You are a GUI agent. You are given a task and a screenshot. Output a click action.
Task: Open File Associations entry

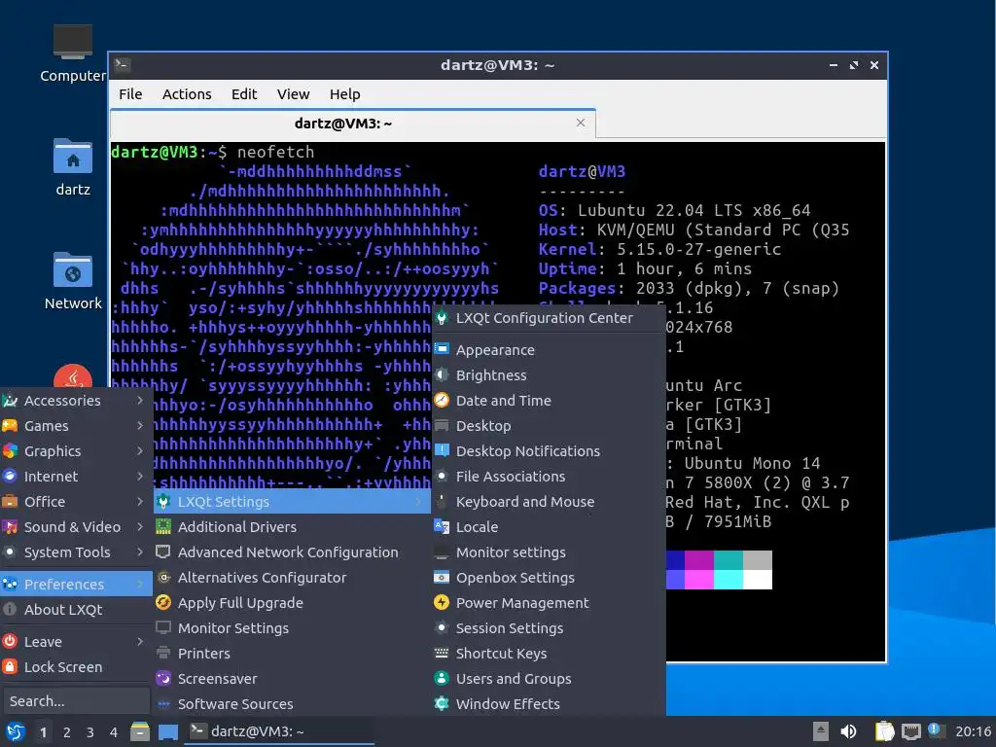tap(549, 477)
